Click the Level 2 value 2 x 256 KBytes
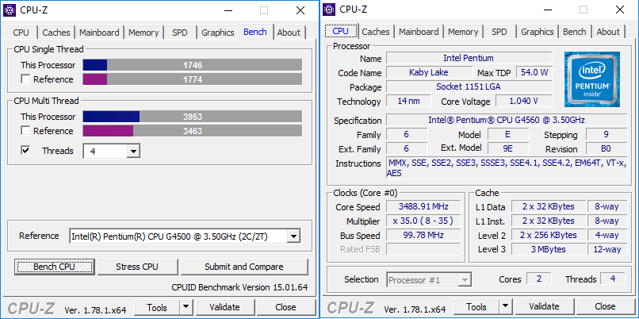Screen dimensions: 639x319 [549, 235]
